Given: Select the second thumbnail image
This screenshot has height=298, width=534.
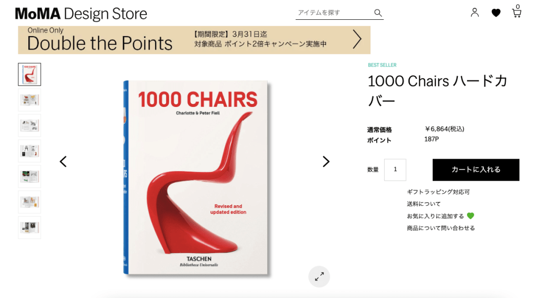Looking at the screenshot, I should (x=30, y=100).
